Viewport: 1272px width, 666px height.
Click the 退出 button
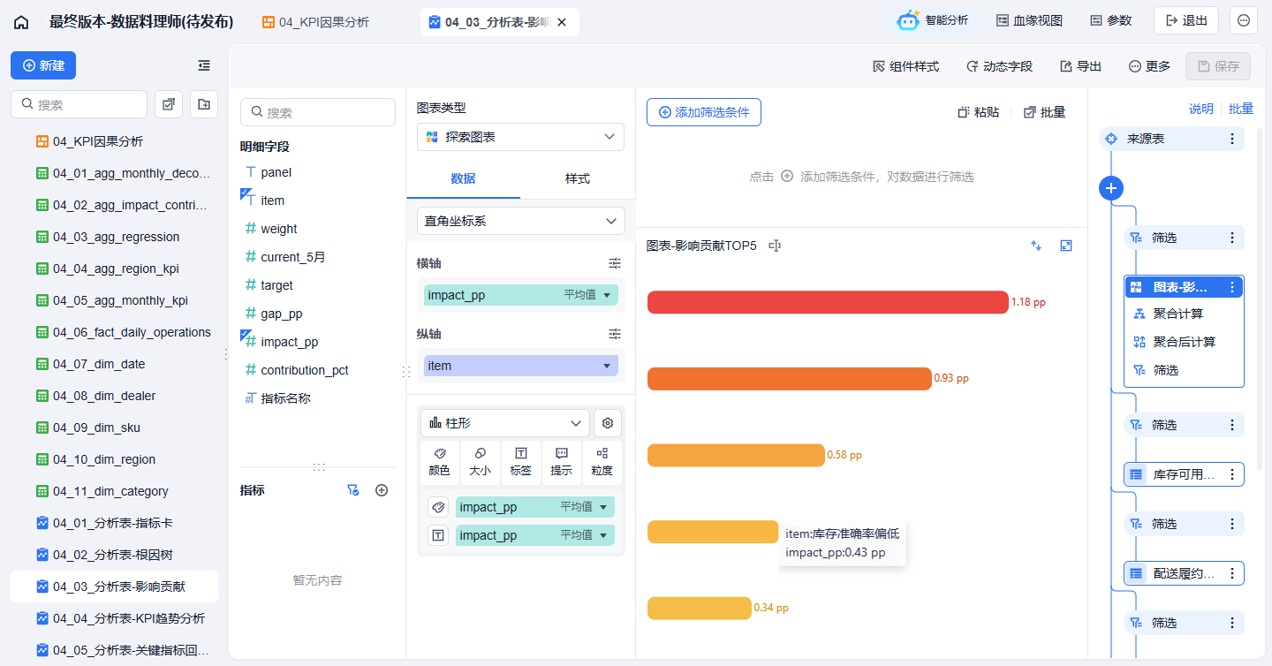click(1186, 20)
